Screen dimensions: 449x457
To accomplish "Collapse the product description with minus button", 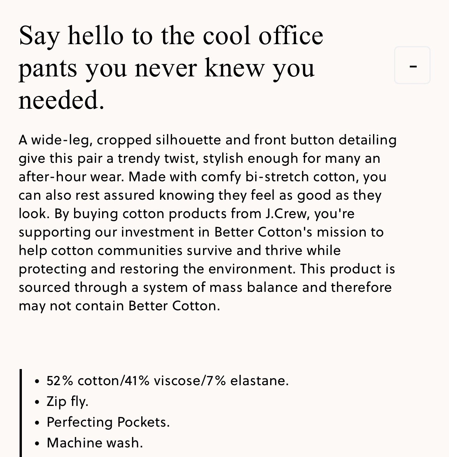I will tap(413, 65).
